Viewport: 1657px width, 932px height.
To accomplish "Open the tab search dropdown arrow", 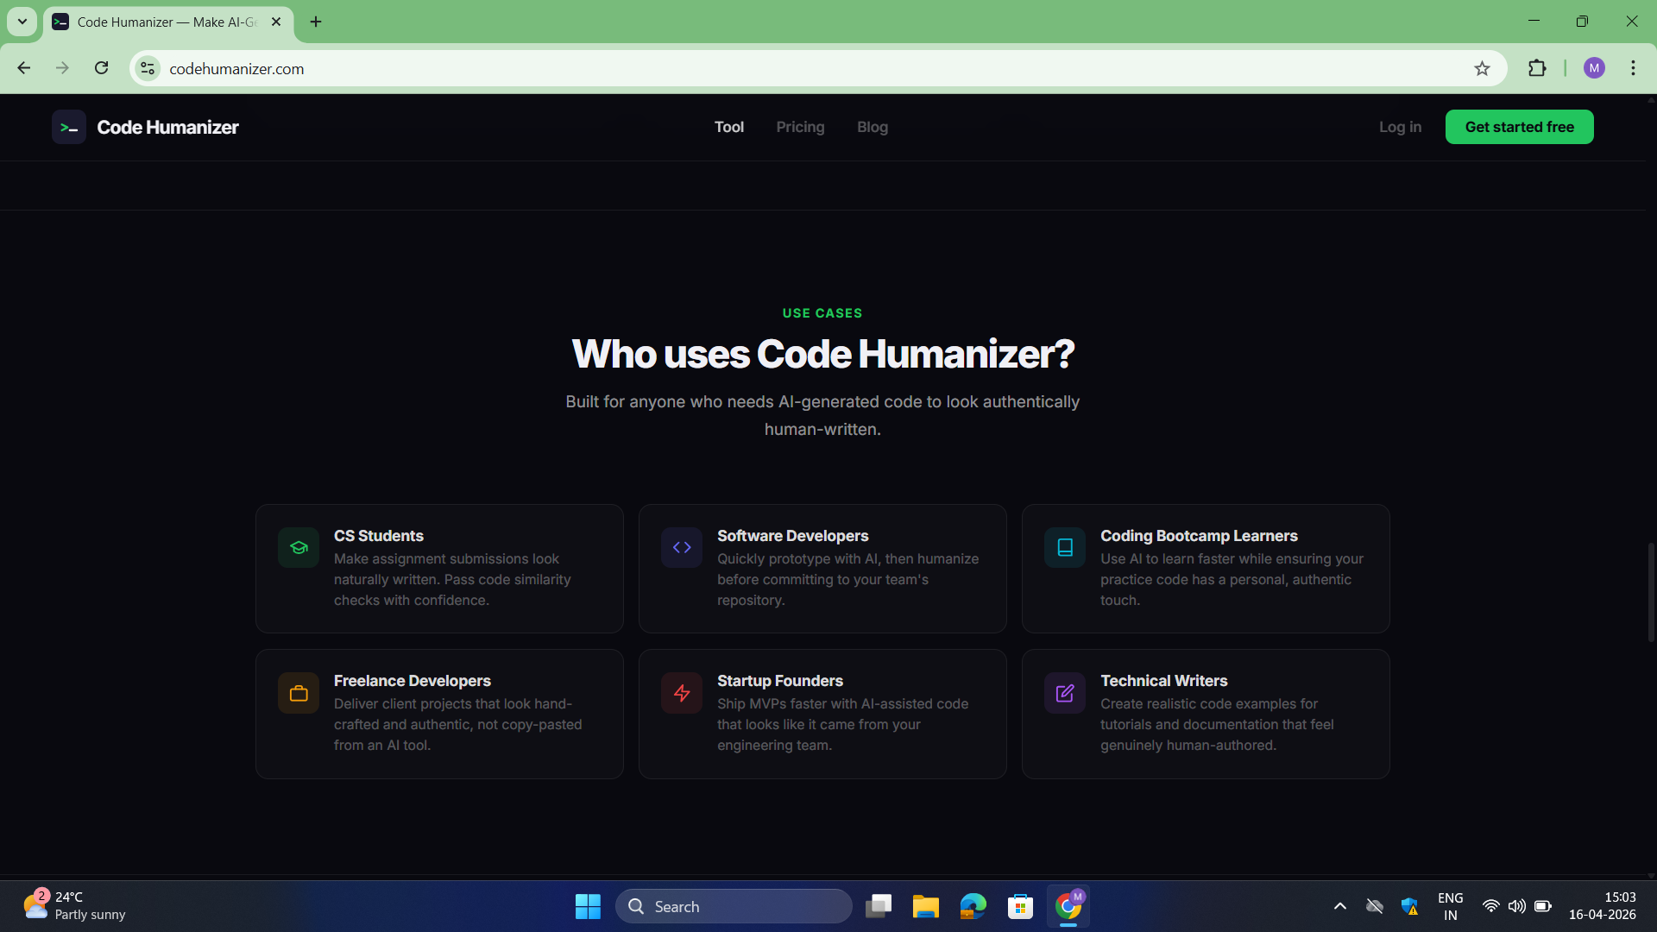I will tap(22, 22).
